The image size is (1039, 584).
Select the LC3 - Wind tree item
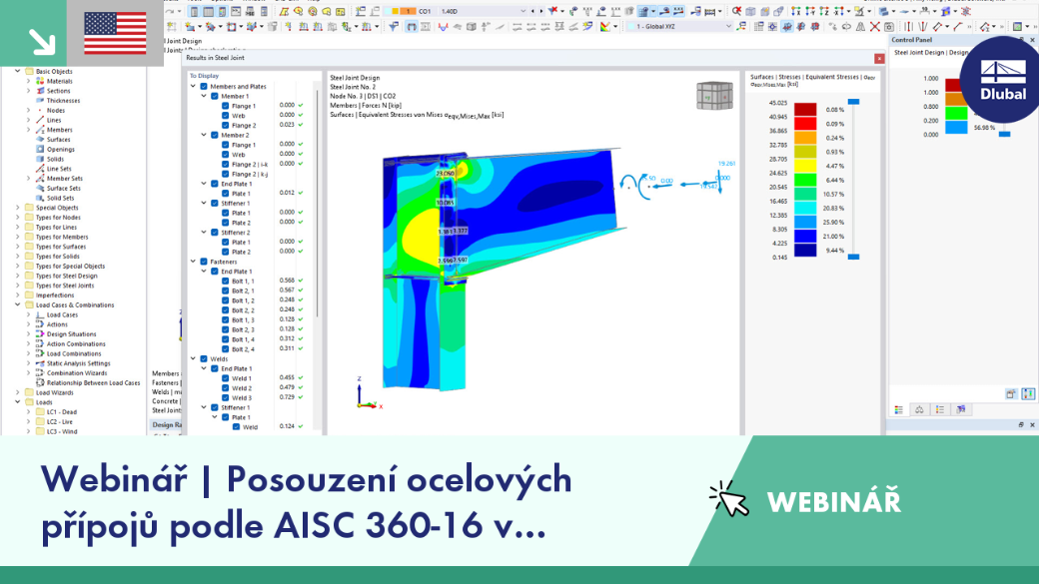(x=62, y=431)
